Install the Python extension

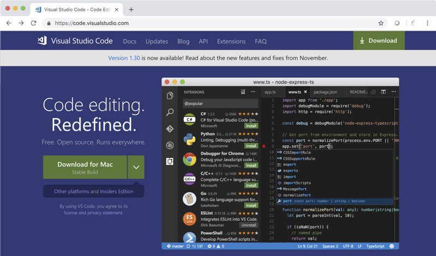tap(251, 146)
